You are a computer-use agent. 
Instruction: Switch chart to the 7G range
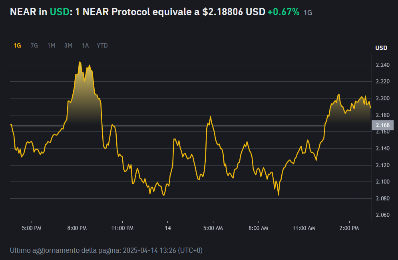34,46
